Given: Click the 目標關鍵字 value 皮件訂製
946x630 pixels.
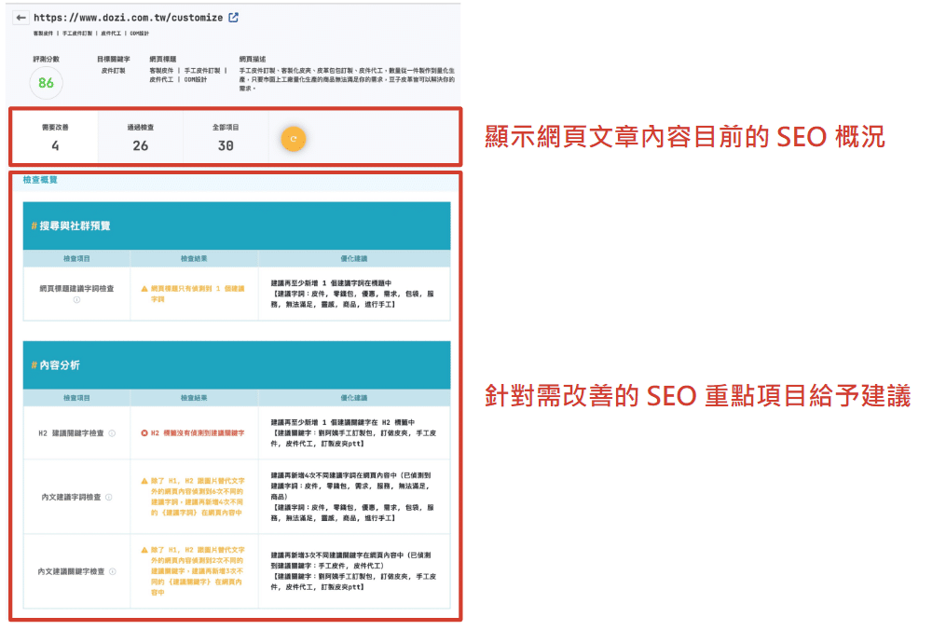Looking at the screenshot, I should tap(113, 70).
